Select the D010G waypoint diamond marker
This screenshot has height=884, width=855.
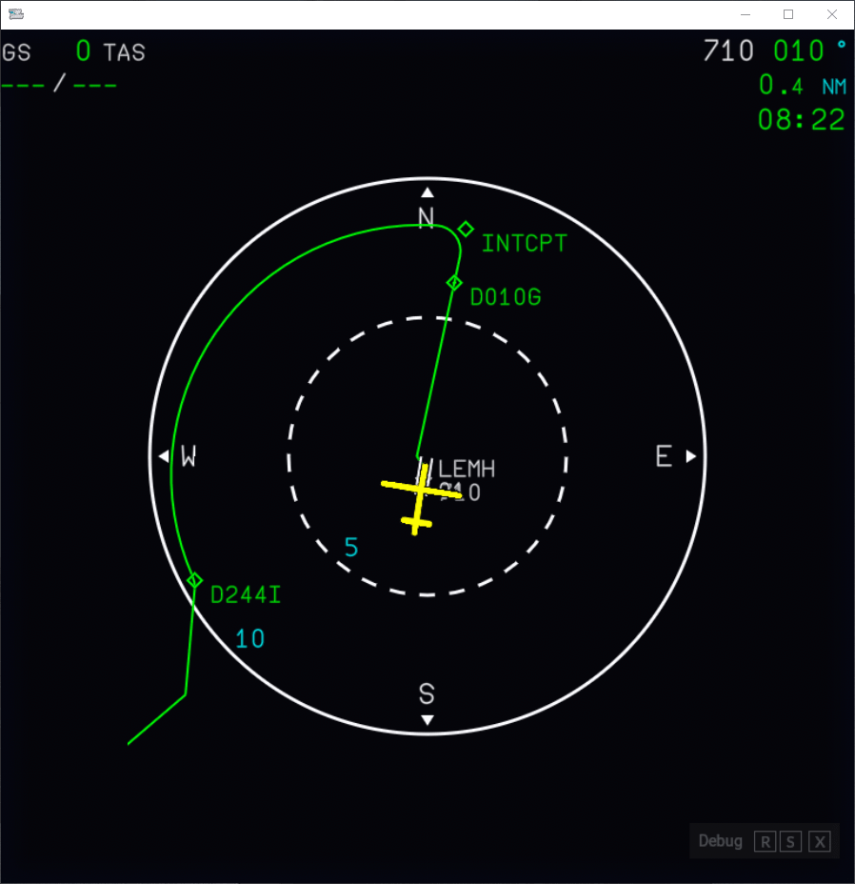coord(454,282)
